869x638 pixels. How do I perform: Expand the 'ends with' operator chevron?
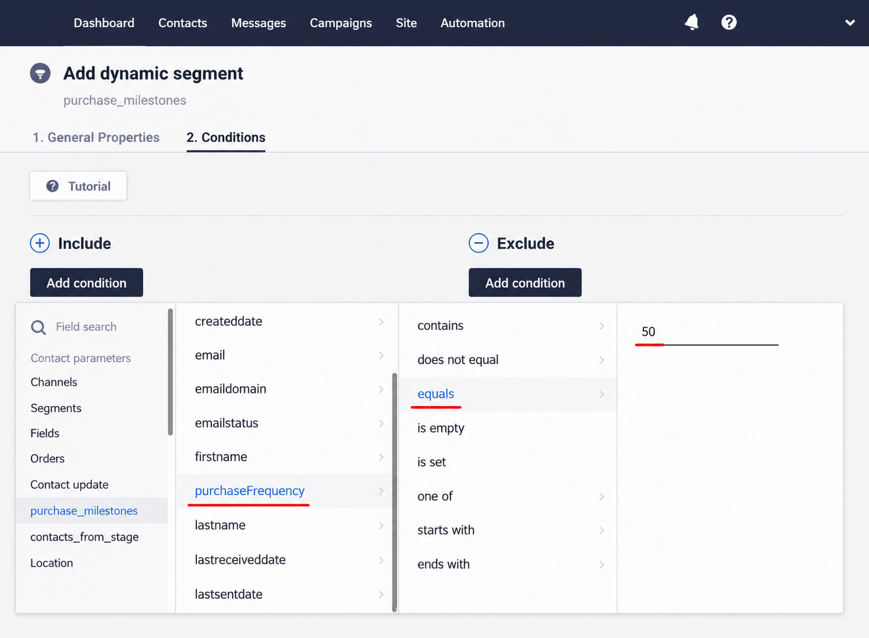point(602,565)
